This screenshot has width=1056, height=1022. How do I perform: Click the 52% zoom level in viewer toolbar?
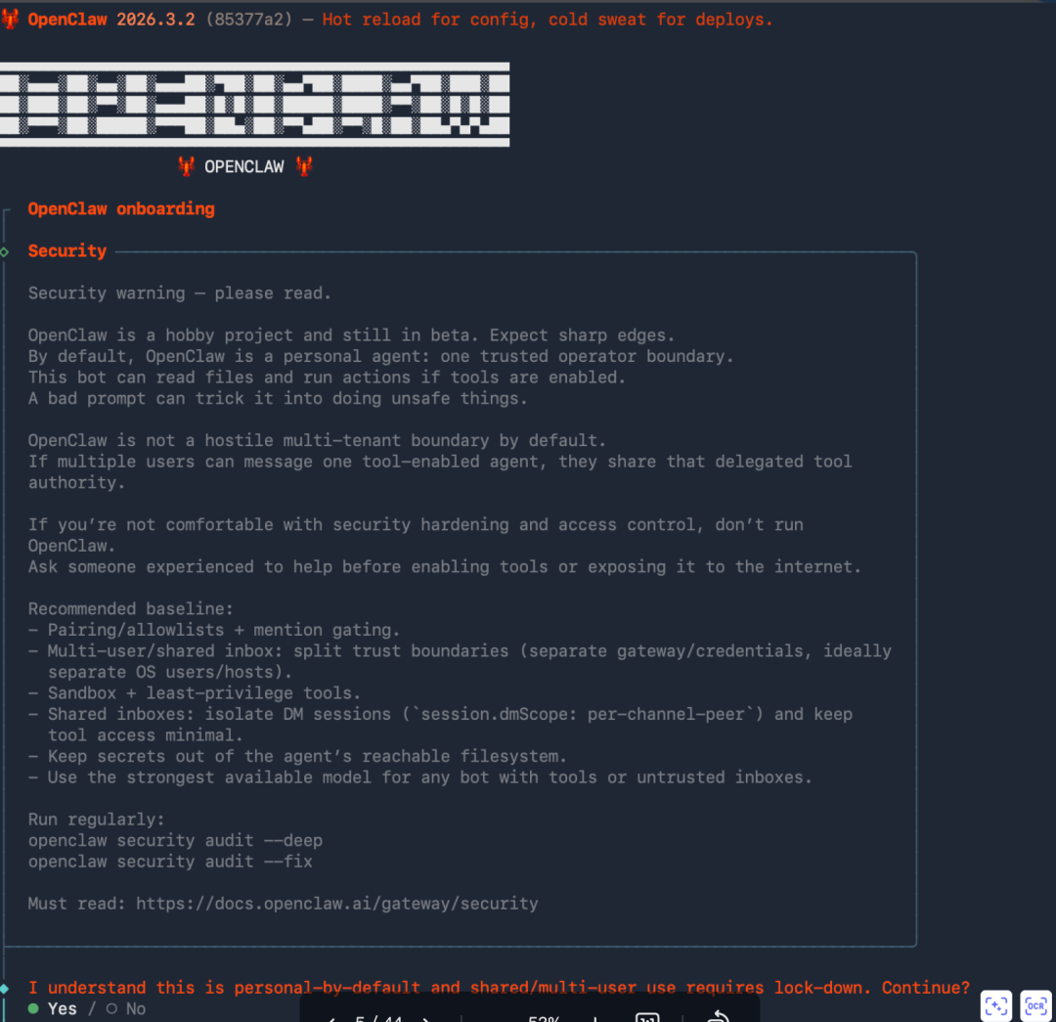pos(545,1018)
